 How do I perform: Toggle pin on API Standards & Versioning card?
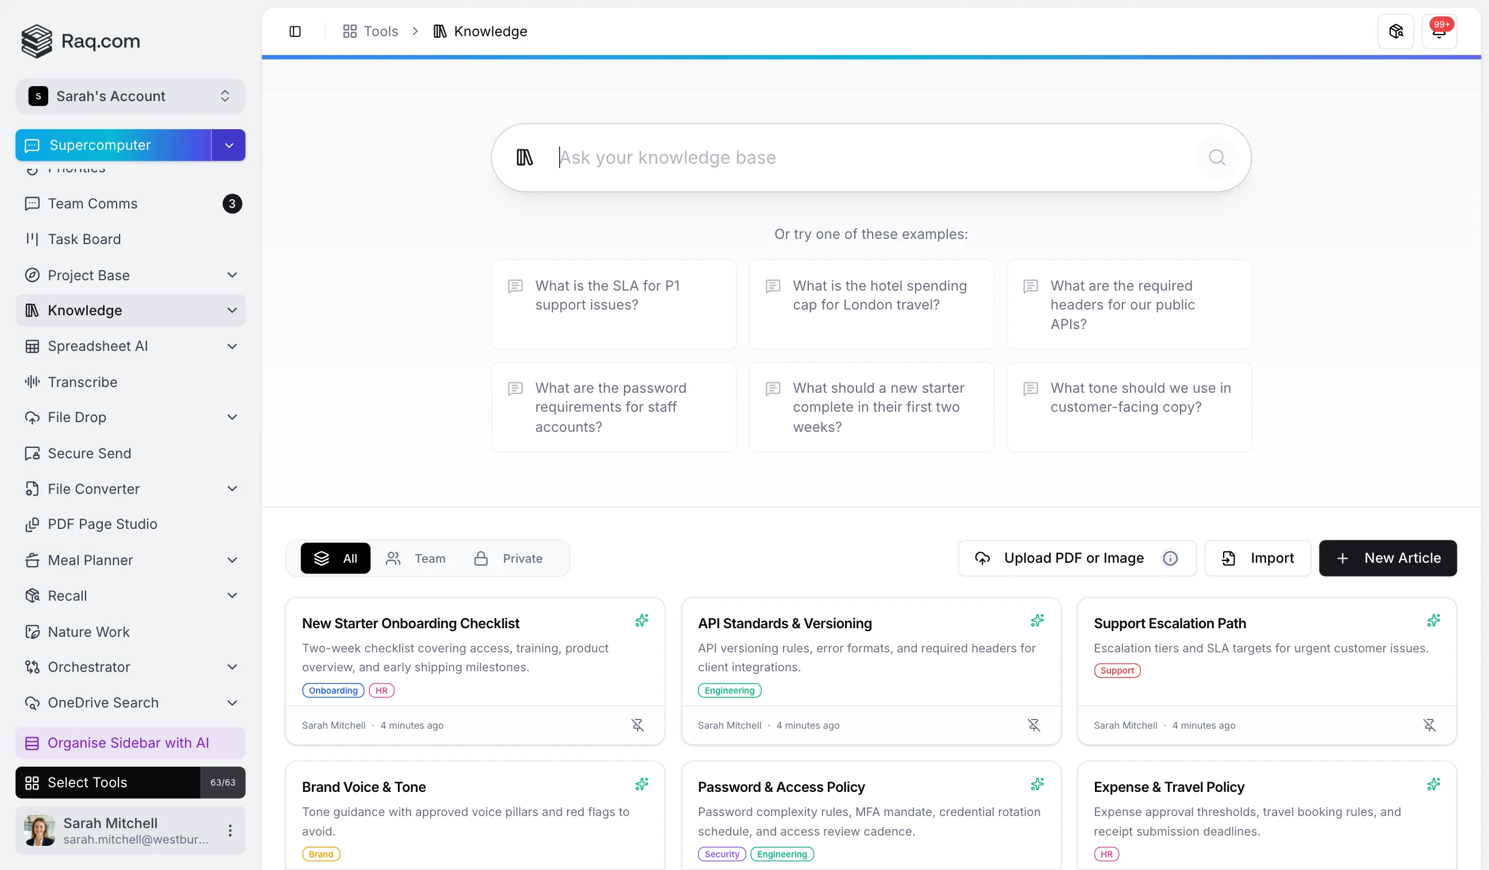(x=1033, y=725)
